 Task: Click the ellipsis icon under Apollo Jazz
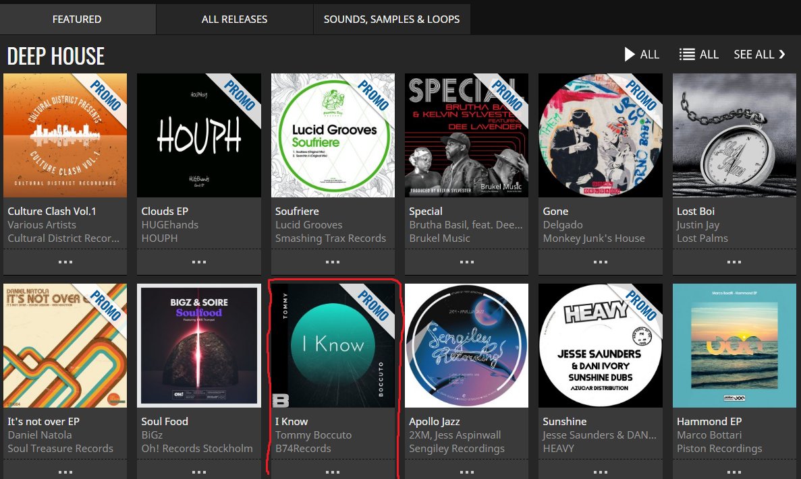[x=466, y=472]
